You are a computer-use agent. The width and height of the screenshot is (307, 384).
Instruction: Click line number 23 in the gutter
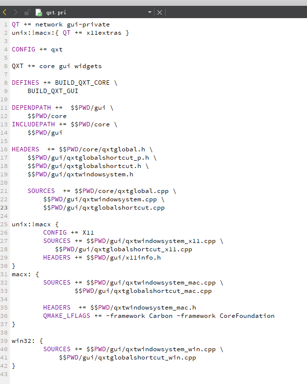click(4, 208)
